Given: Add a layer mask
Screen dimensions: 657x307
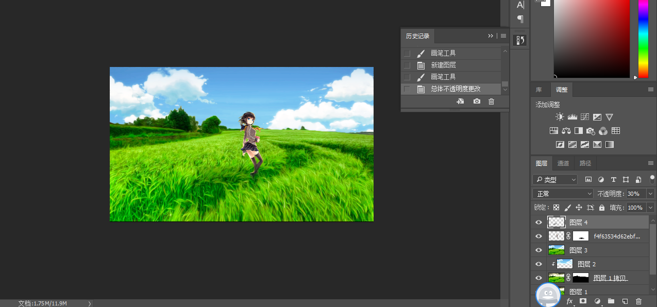Looking at the screenshot, I should [583, 301].
